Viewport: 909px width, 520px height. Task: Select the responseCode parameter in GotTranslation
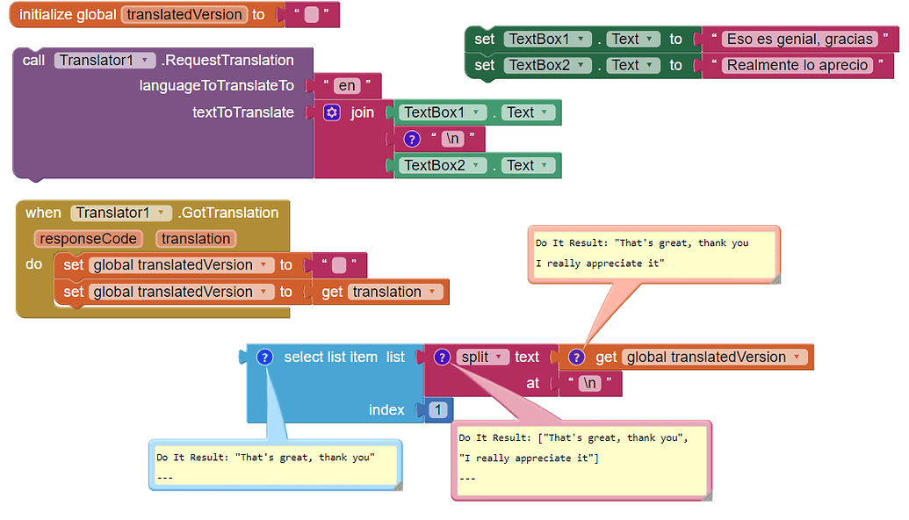(x=89, y=238)
